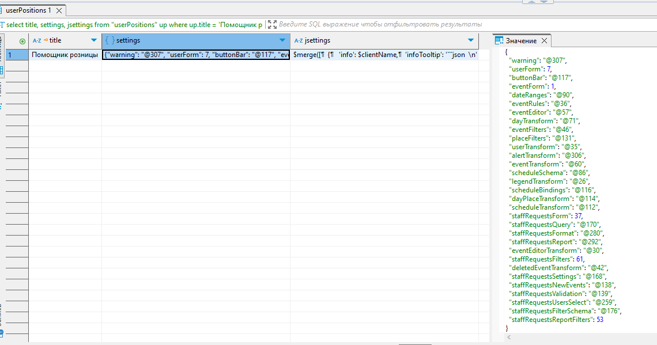Click the line "deletedEventTransform": "@42"
Image resolution: width=657 pixels, height=345 pixels.
point(558,268)
